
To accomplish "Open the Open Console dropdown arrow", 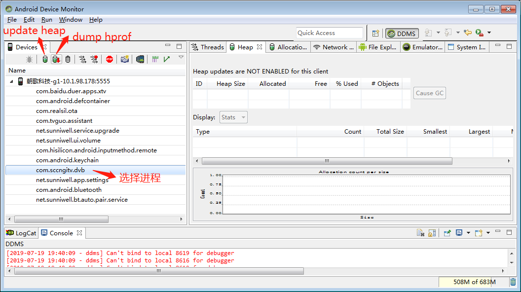I will click(x=488, y=233).
